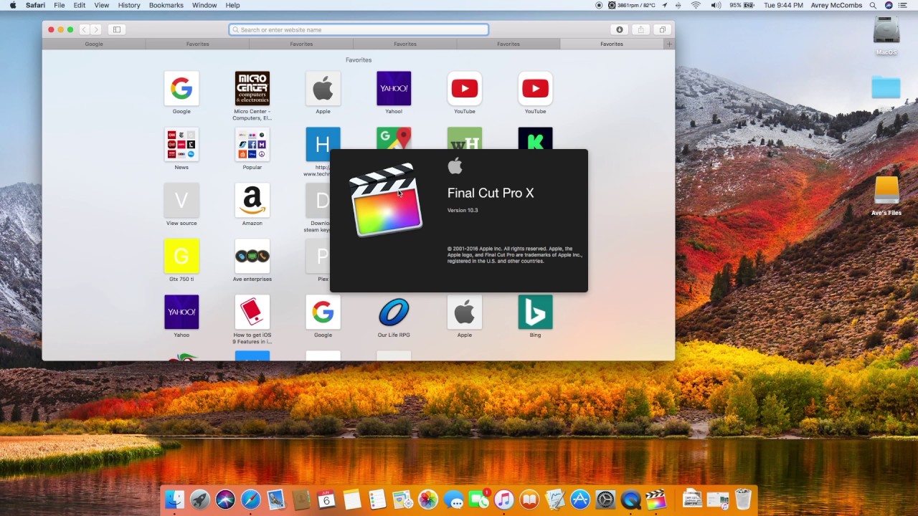Open the Apple menu
The width and height of the screenshot is (918, 516).
pos(12,5)
